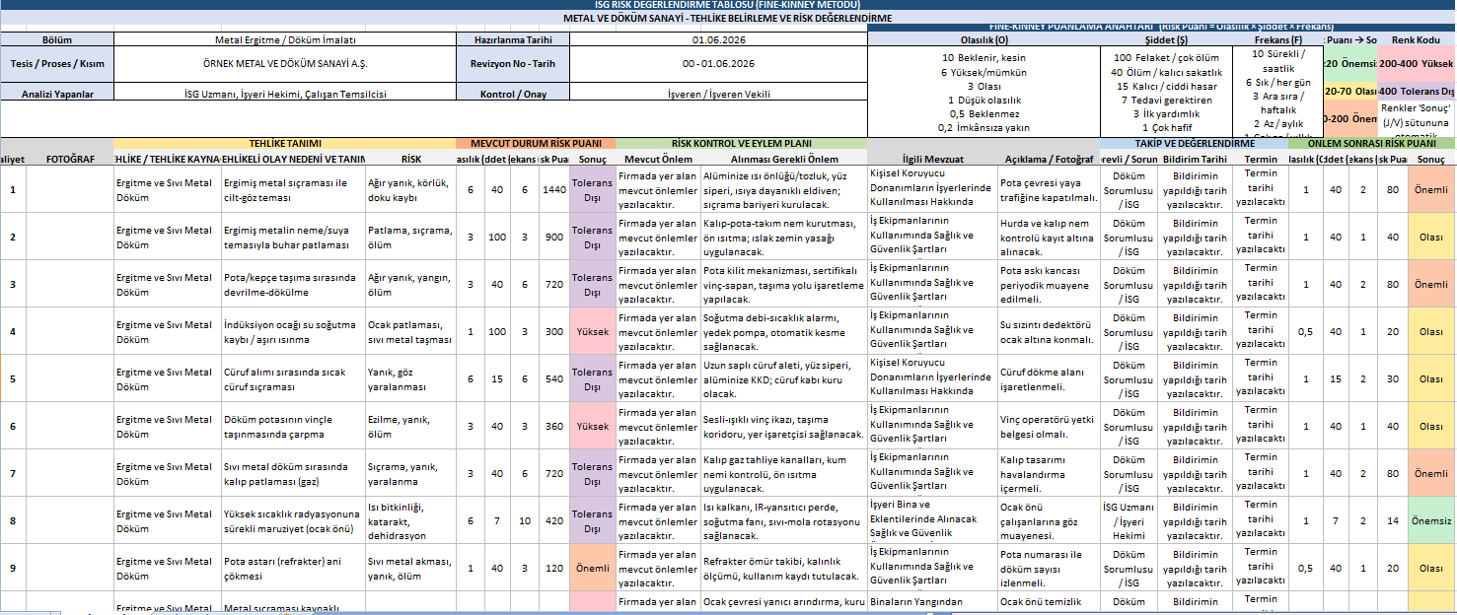Image resolution: width=1457 pixels, height=615 pixels.
Task: Select the date cell '01.06.2026'
Action: tap(718, 39)
